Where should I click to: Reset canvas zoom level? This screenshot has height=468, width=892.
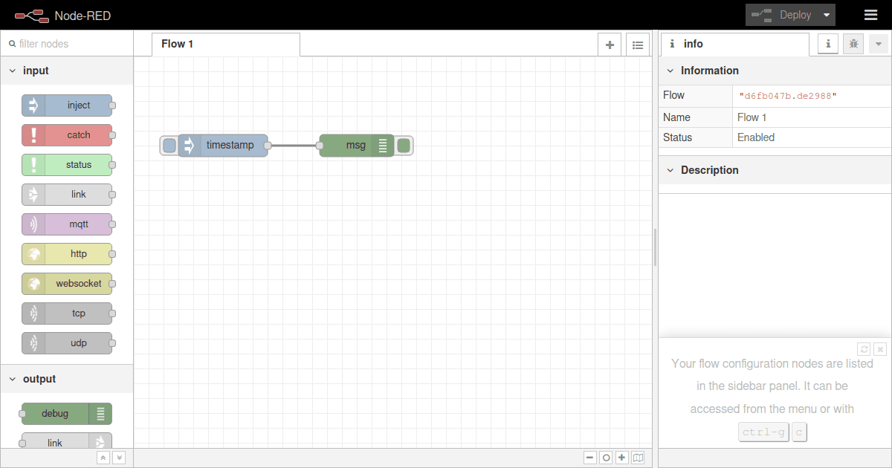(x=606, y=458)
